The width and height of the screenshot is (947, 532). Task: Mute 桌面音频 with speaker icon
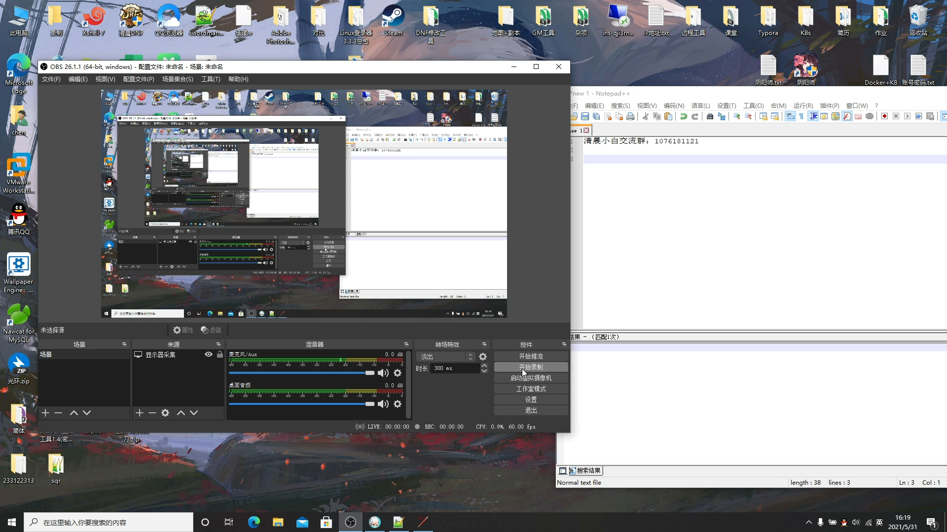pyautogui.click(x=383, y=404)
